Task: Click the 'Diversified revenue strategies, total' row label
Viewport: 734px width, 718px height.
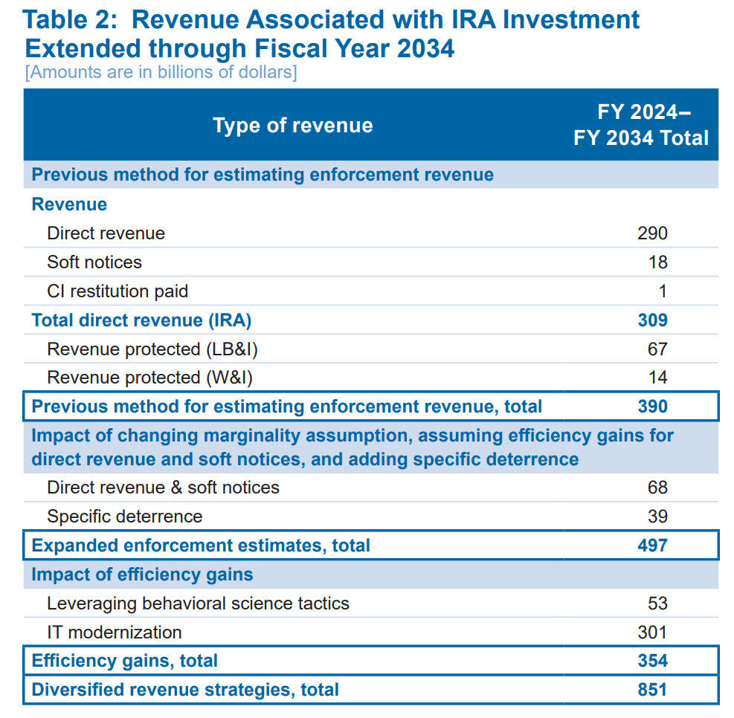Action: [185, 690]
